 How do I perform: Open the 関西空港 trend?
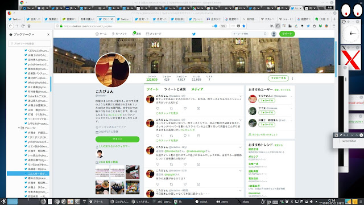click(253, 149)
